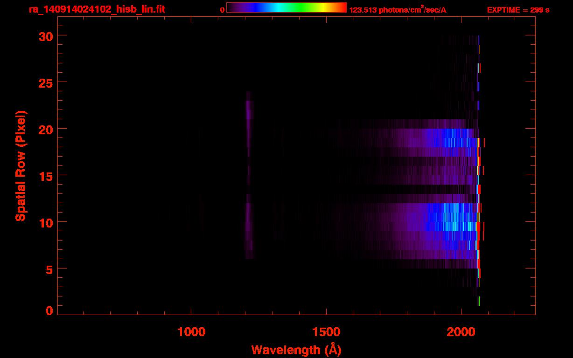Click the x-axis tick label 2000

(461, 332)
